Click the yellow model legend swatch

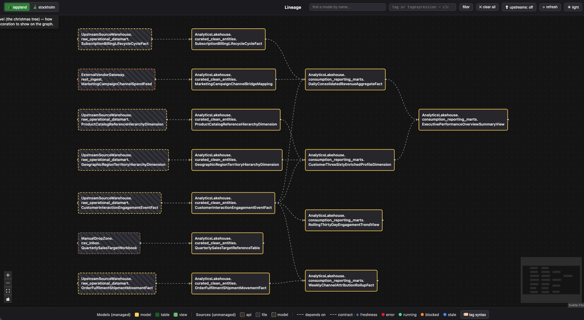point(137,315)
